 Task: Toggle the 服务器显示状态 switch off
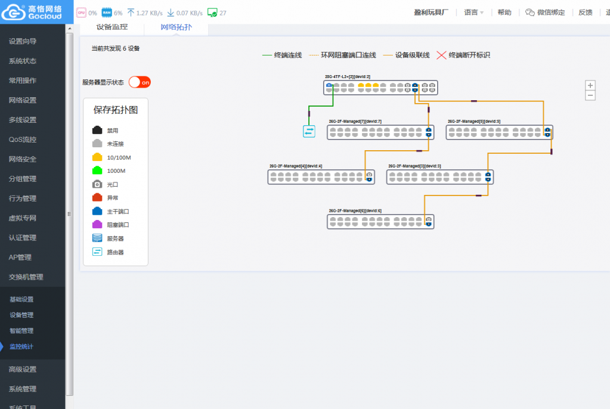pos(140,82)
